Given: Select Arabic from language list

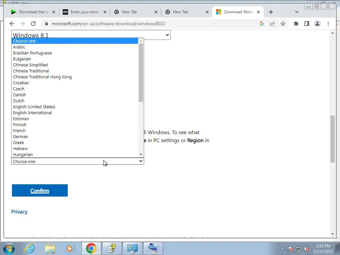Looking at the screenshot, I should (75, 47).
